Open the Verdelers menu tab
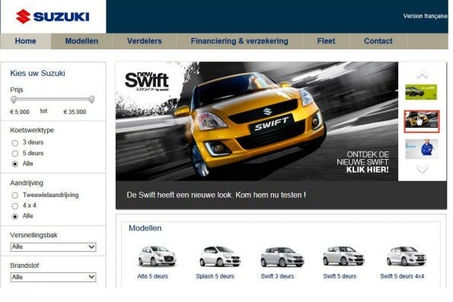 click(x=145, y=41)
